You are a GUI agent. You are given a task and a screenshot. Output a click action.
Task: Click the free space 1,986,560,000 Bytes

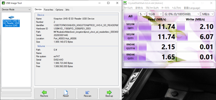[63, 66]
